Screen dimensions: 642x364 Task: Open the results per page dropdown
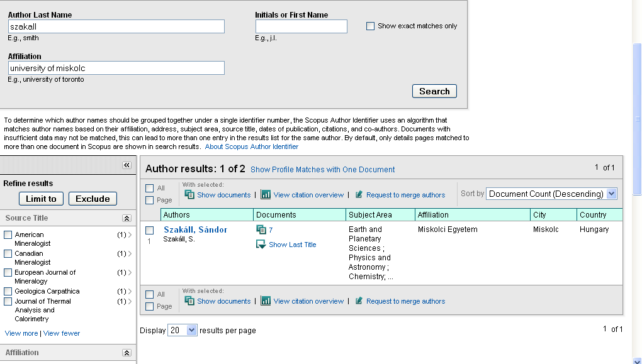click(x=182, y=330)
